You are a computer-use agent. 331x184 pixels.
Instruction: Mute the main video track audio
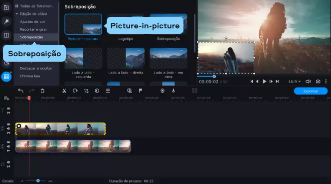tap(8, 147)
